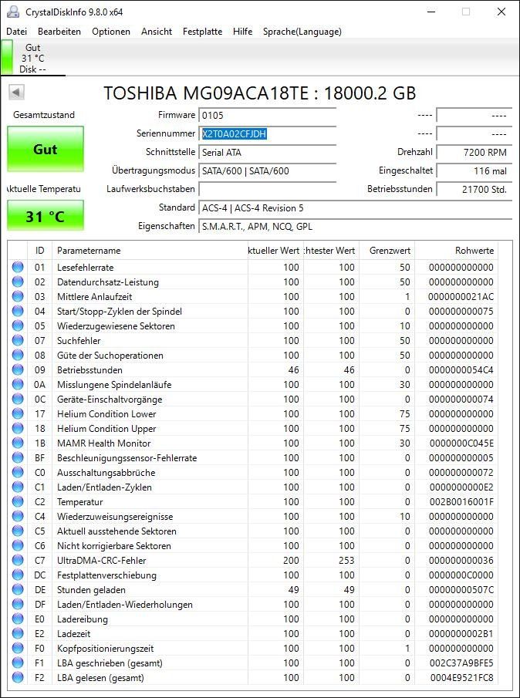This screenshot has height=698, width=520.
Task: Click the Rohwerte column header
Action: (x=457, y=251)
